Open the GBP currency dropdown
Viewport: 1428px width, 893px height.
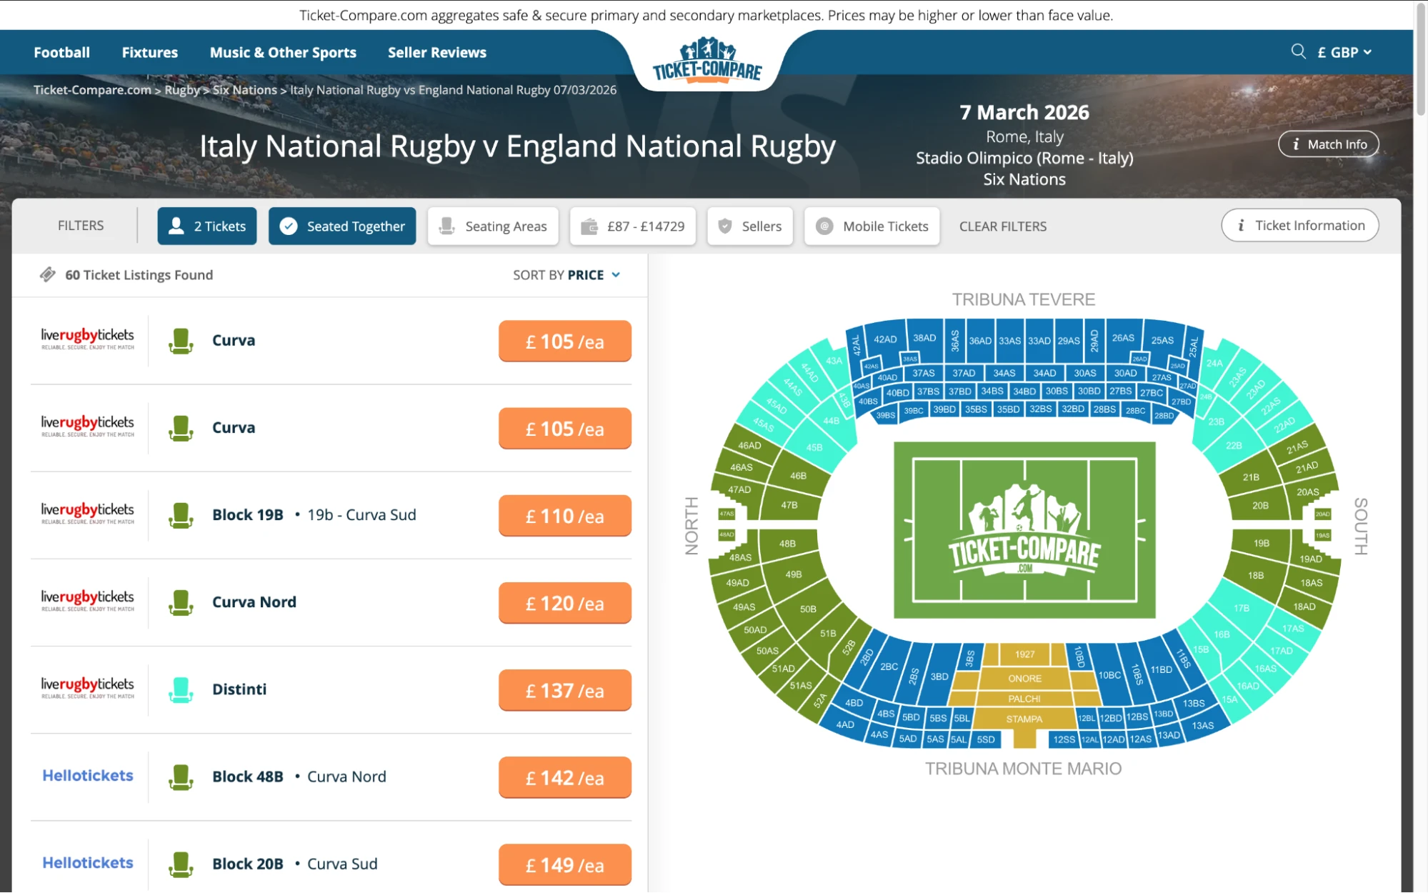1342,51
